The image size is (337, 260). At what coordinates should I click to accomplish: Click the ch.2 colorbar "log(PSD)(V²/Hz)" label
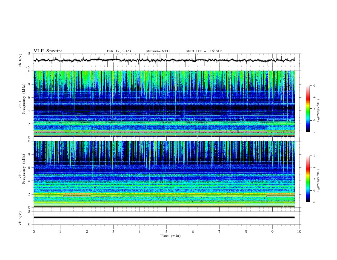tap(319, 181)
